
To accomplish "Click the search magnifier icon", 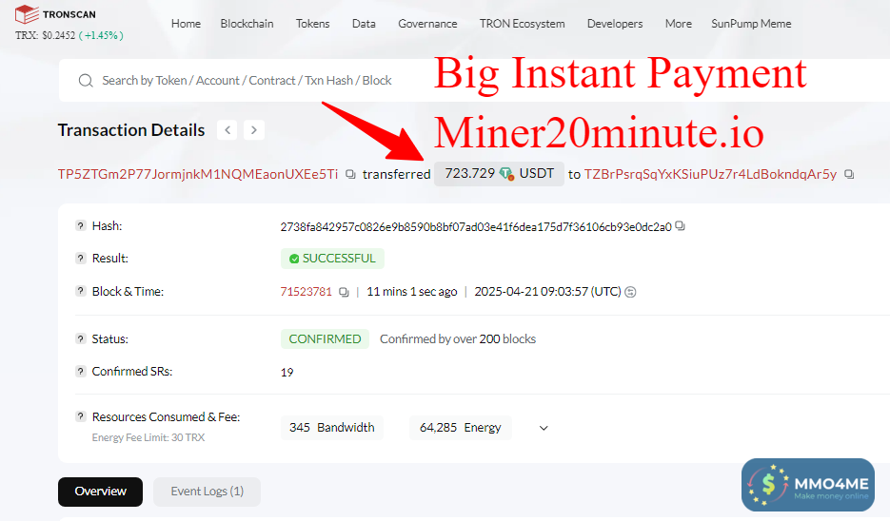I will point(86,81).
